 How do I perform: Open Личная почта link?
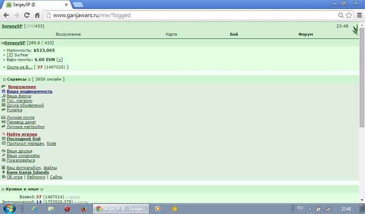(x=20, y=117)
